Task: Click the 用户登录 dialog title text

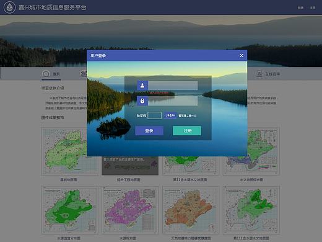Action: tap(98, 55)
